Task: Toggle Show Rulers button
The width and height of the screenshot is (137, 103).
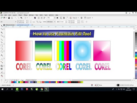Action: tap(61, 18)
